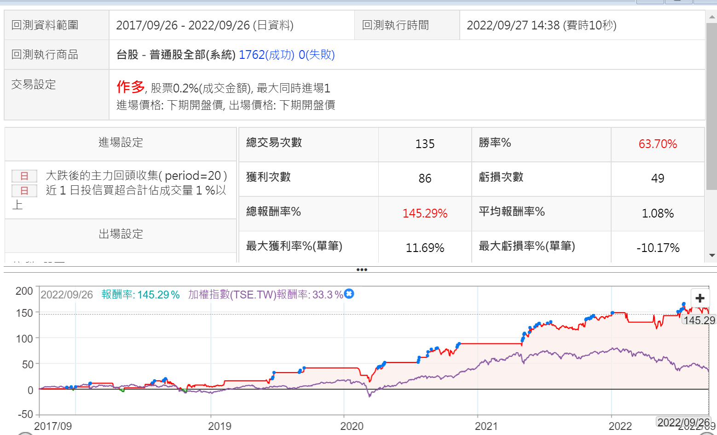Remove the 加權指數 comparison with the blue X icon

pyautogui.click(x=349, y=293)
